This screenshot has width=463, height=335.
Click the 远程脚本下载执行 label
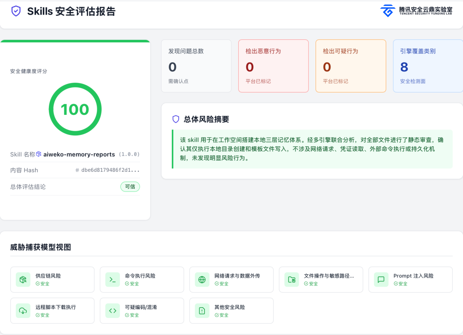(55, 307)
